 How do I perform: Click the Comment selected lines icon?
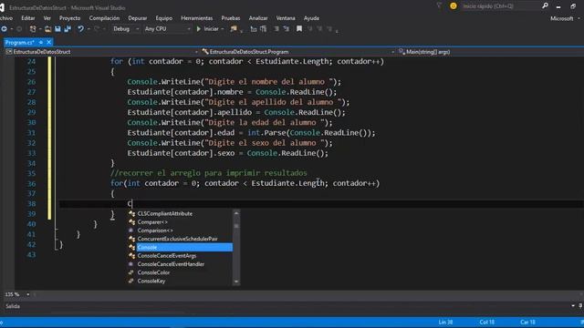[x=276, y=28]
